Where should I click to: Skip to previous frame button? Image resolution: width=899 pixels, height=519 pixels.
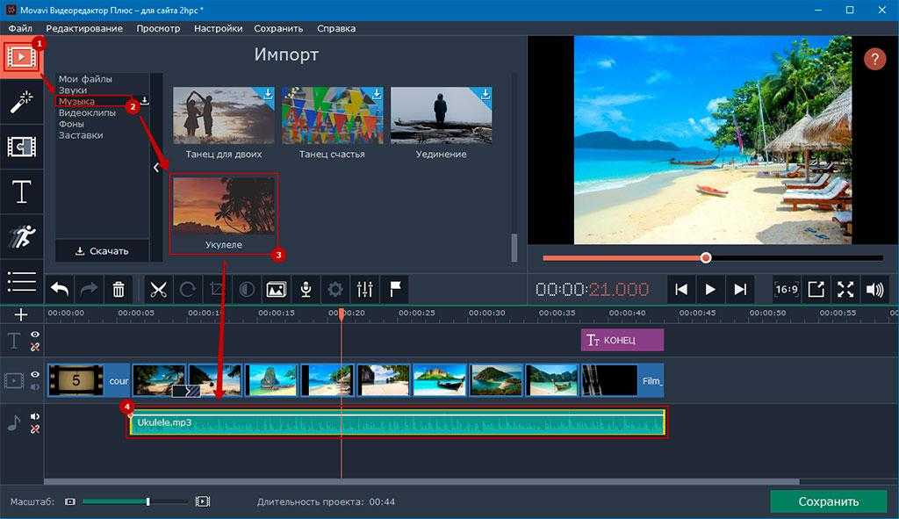pyautogui.click(x=681, y=290)
